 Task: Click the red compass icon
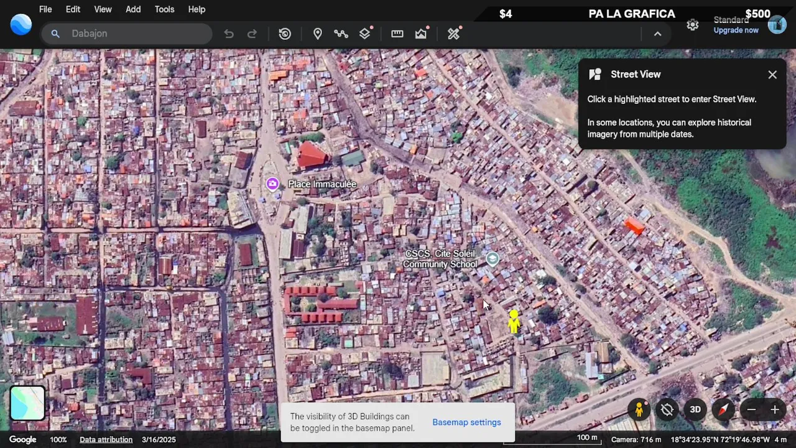(723, 409)
